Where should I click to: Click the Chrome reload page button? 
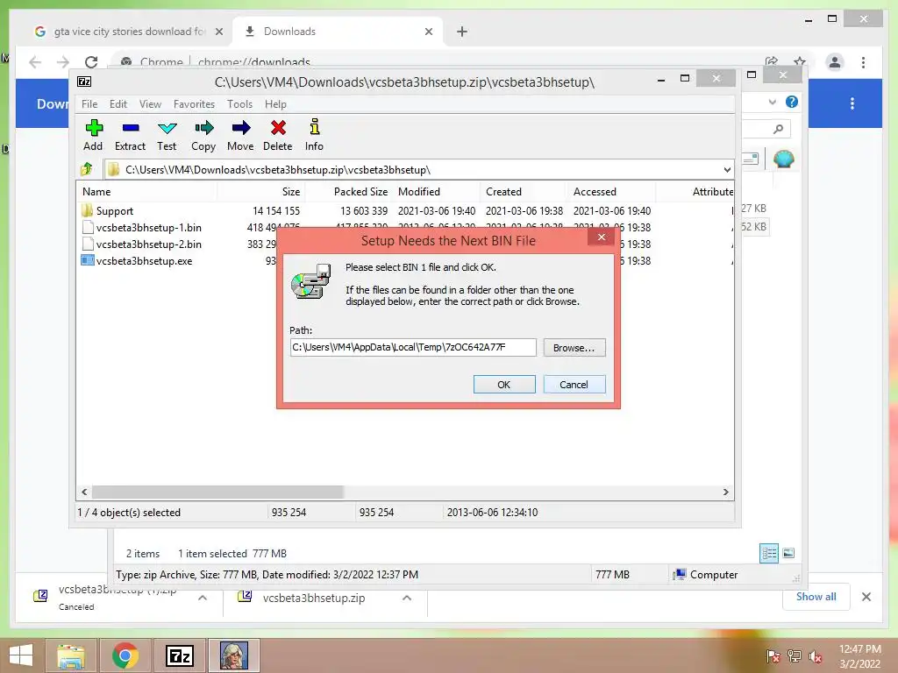[x=91, y=62]
